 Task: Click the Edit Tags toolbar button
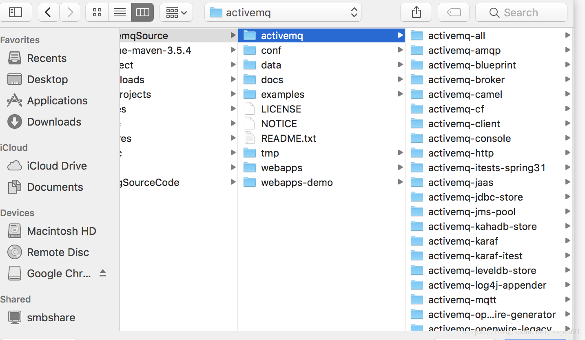click(454, 12)
